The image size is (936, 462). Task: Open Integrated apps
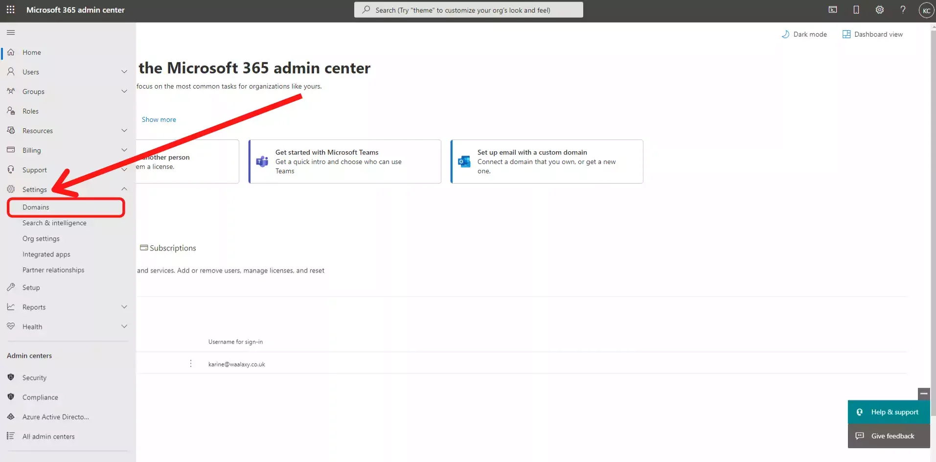pyautogui.click(x=46, y=254)
